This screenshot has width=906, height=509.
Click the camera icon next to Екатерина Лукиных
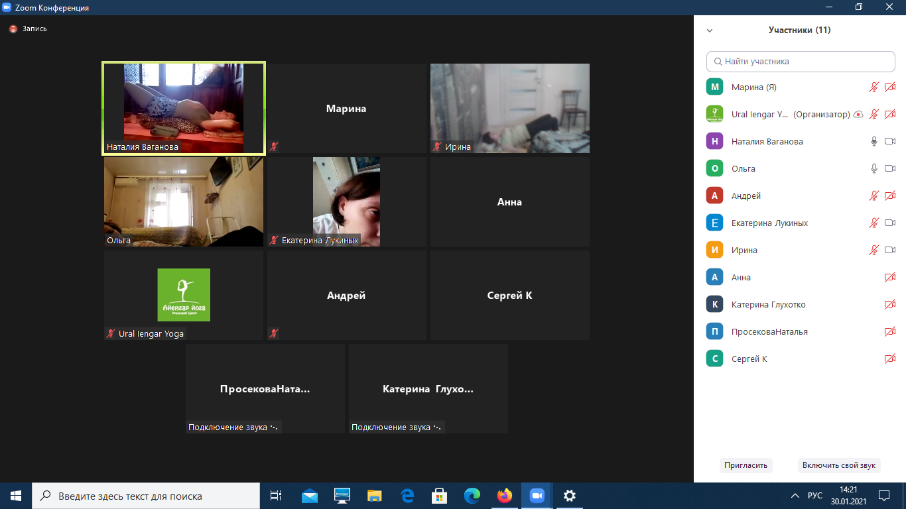890,223
